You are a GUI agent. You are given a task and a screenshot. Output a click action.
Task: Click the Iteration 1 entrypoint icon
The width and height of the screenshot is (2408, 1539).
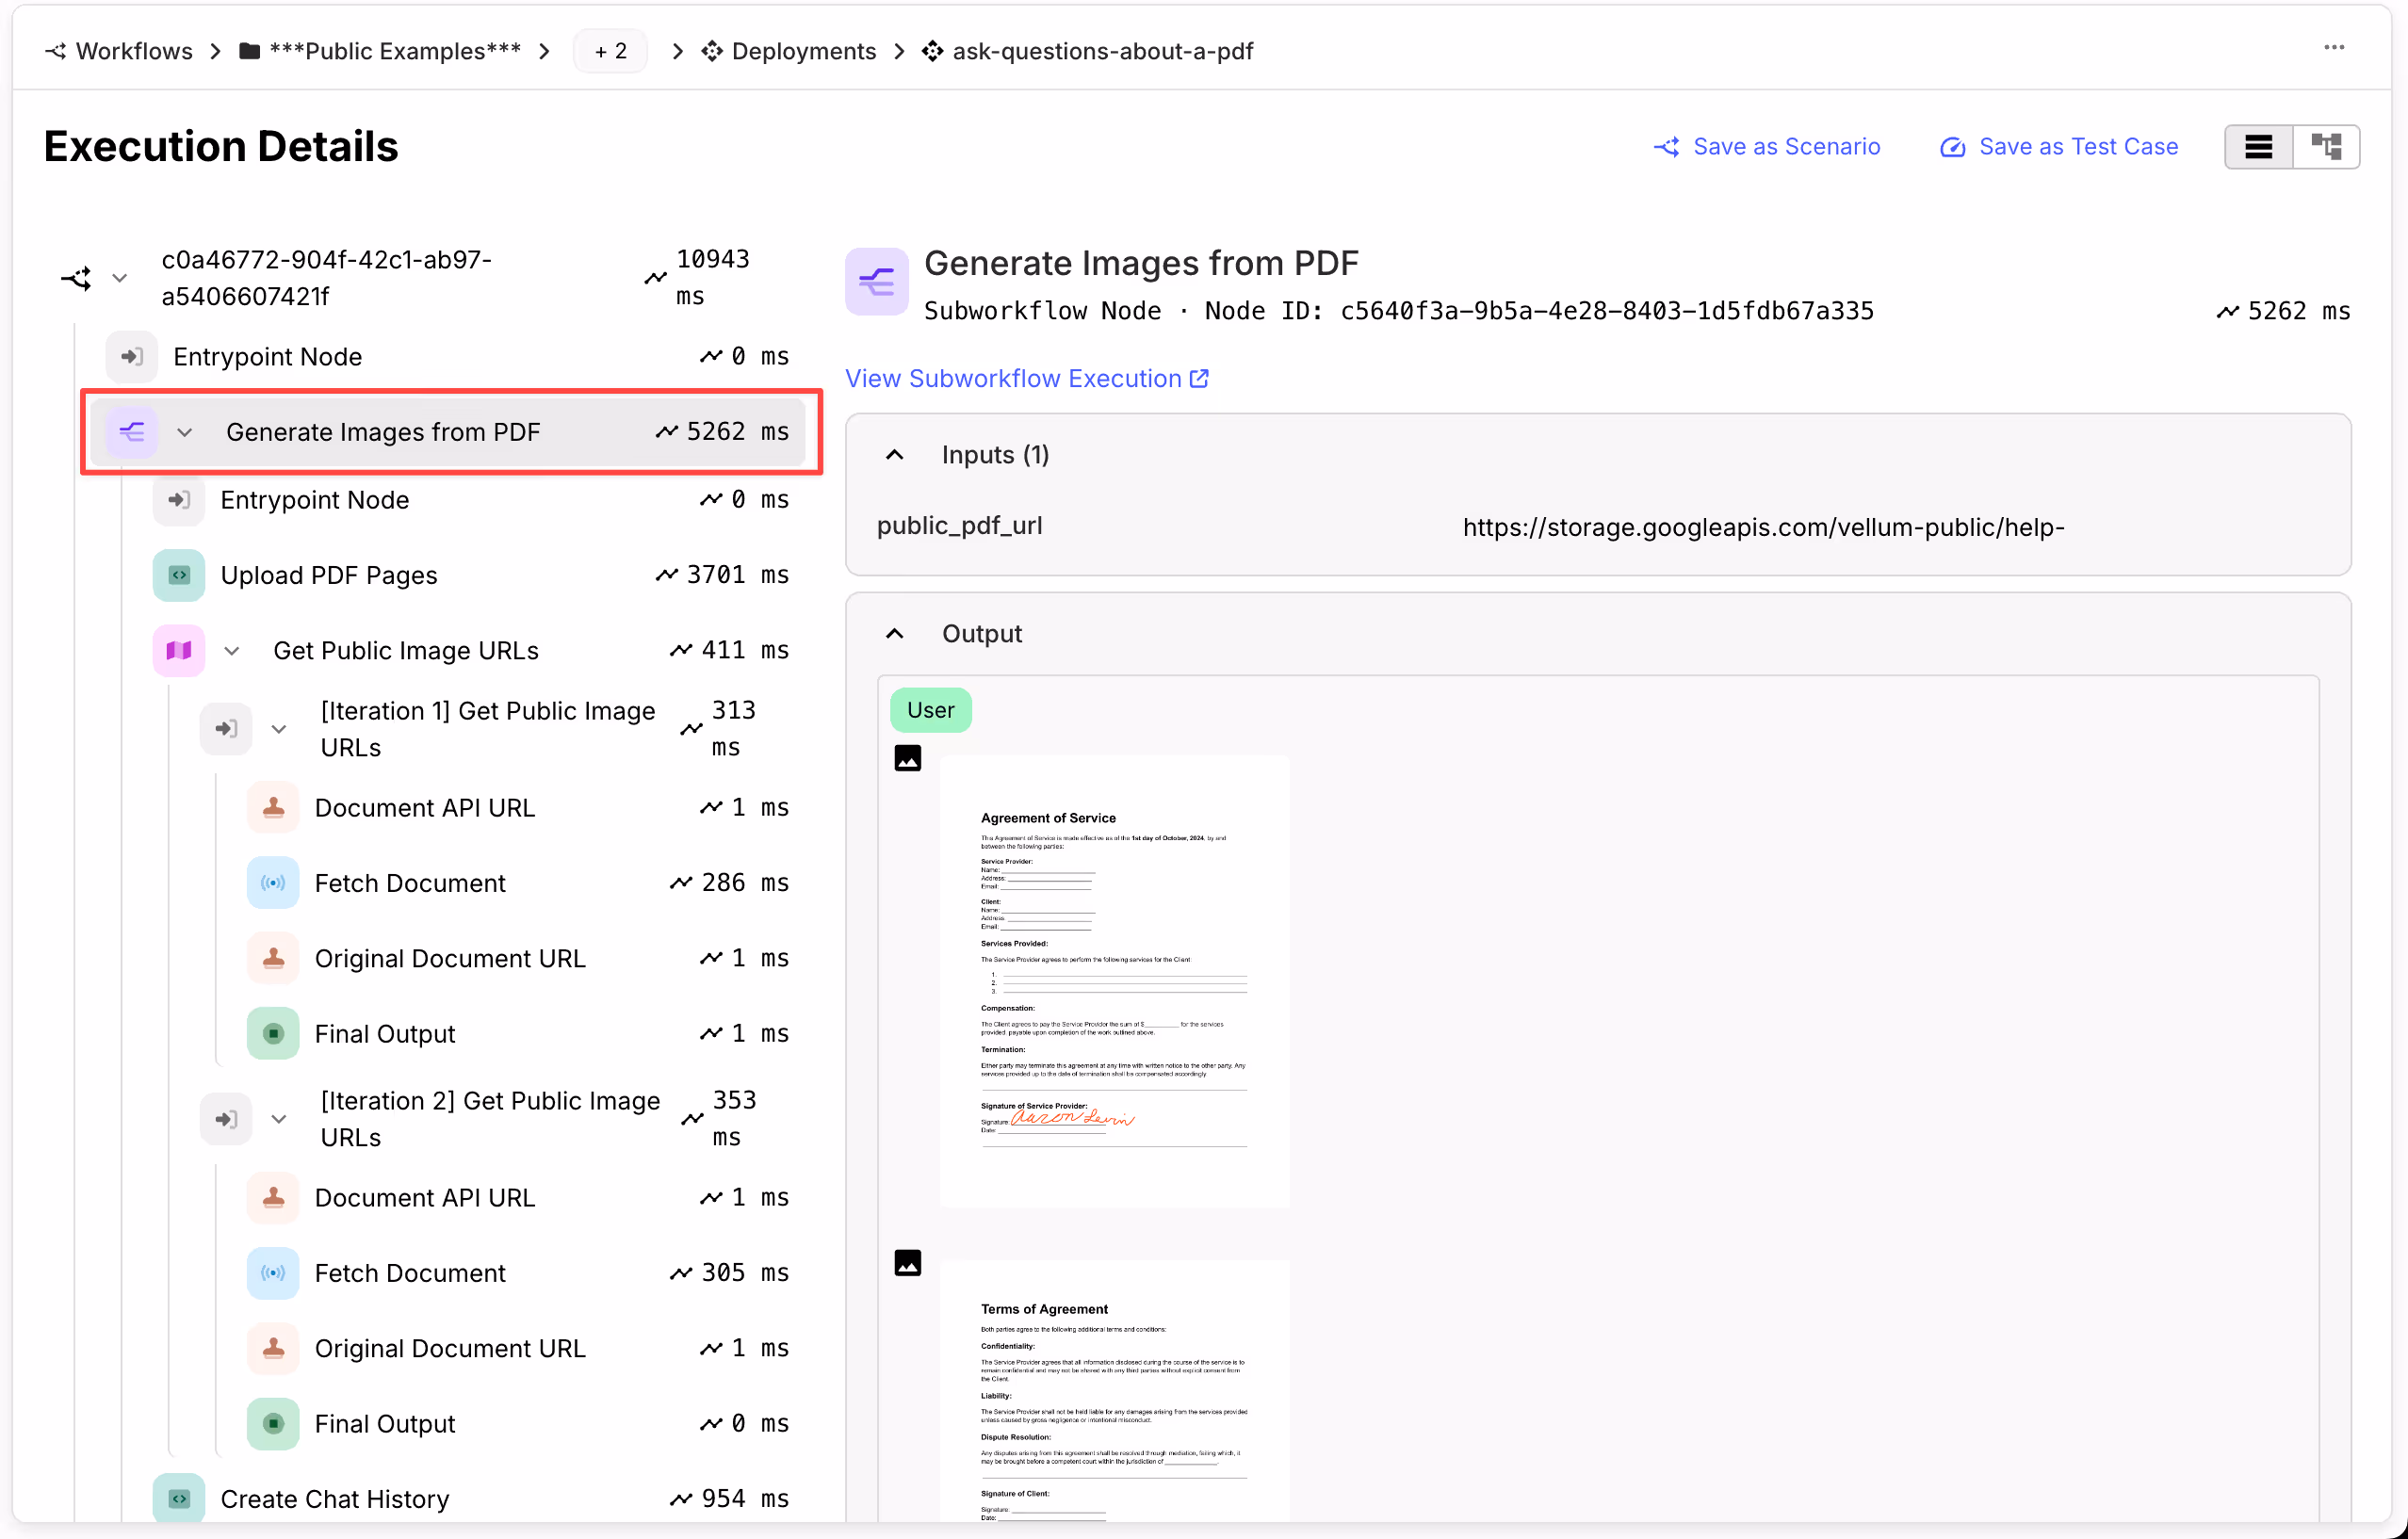226,729
